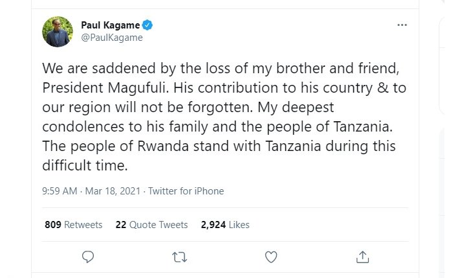The width and height of the screenshot is (453, 278).
Task: Open the @PaulKagame handle link
Action: point(111,38)
